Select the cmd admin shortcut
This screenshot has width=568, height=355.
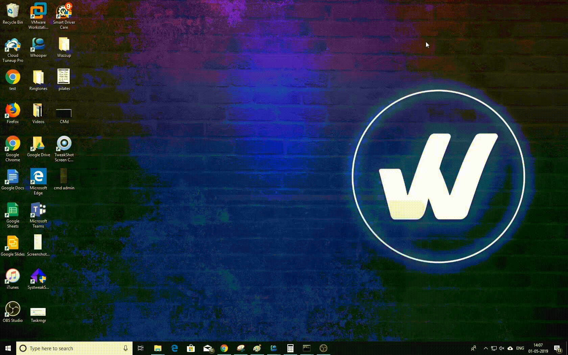pyautogui.click(x=64, y=180)
